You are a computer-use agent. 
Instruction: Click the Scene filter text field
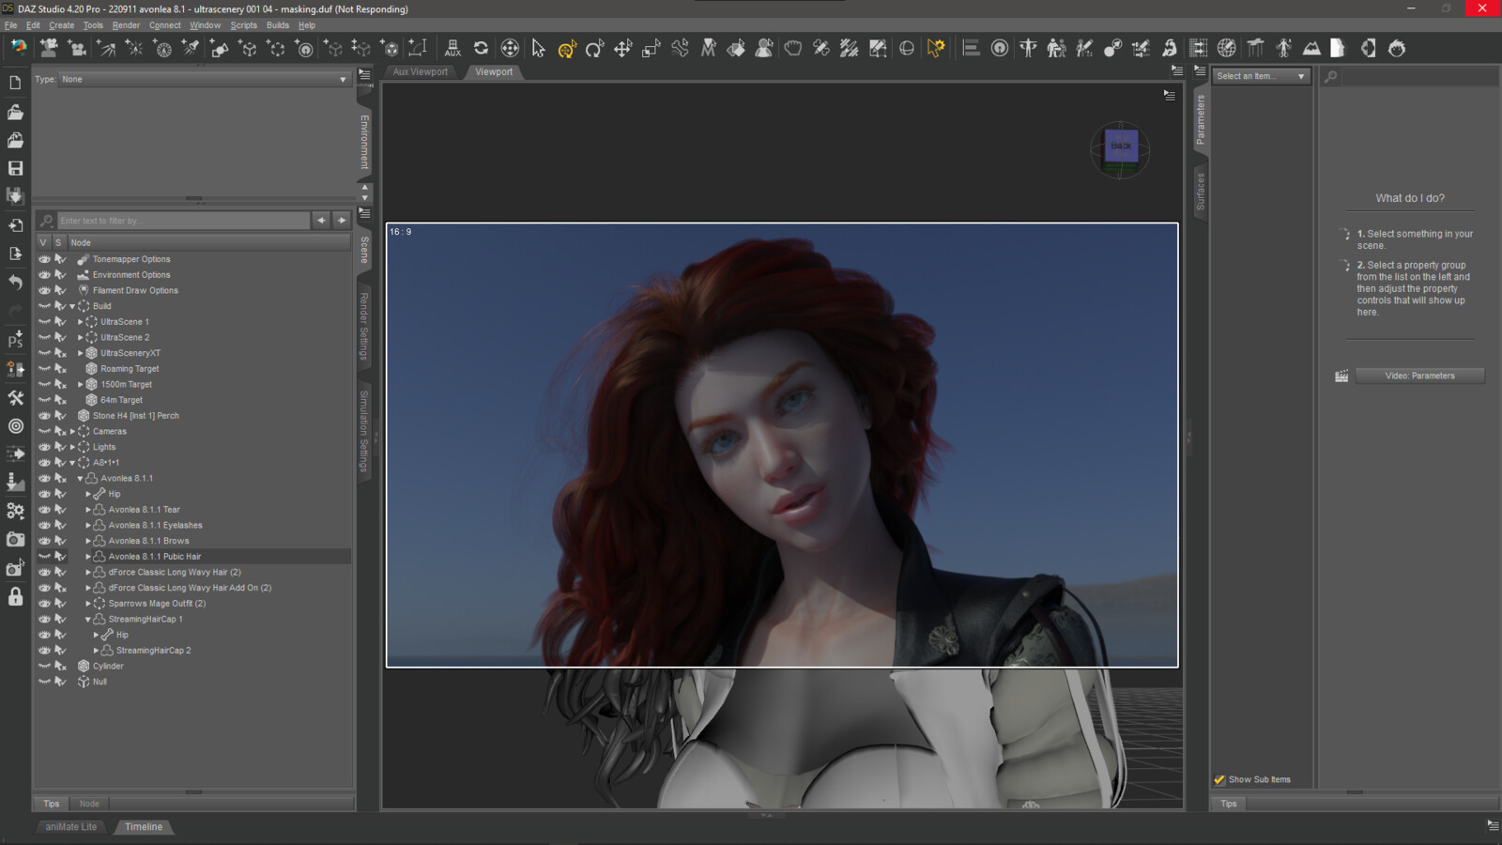[183, 221]
